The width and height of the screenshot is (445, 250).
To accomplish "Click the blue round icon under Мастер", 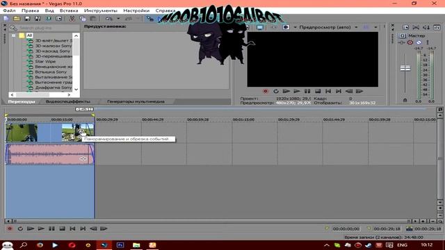I will (419, 42).
